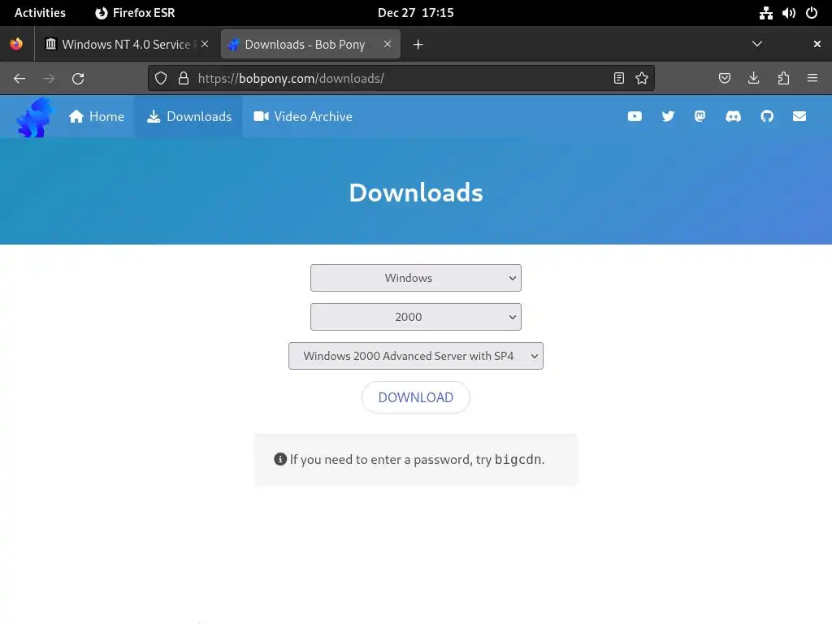Open the Activities overview
This screenshot has height=624, width=832.
(40, 13)
